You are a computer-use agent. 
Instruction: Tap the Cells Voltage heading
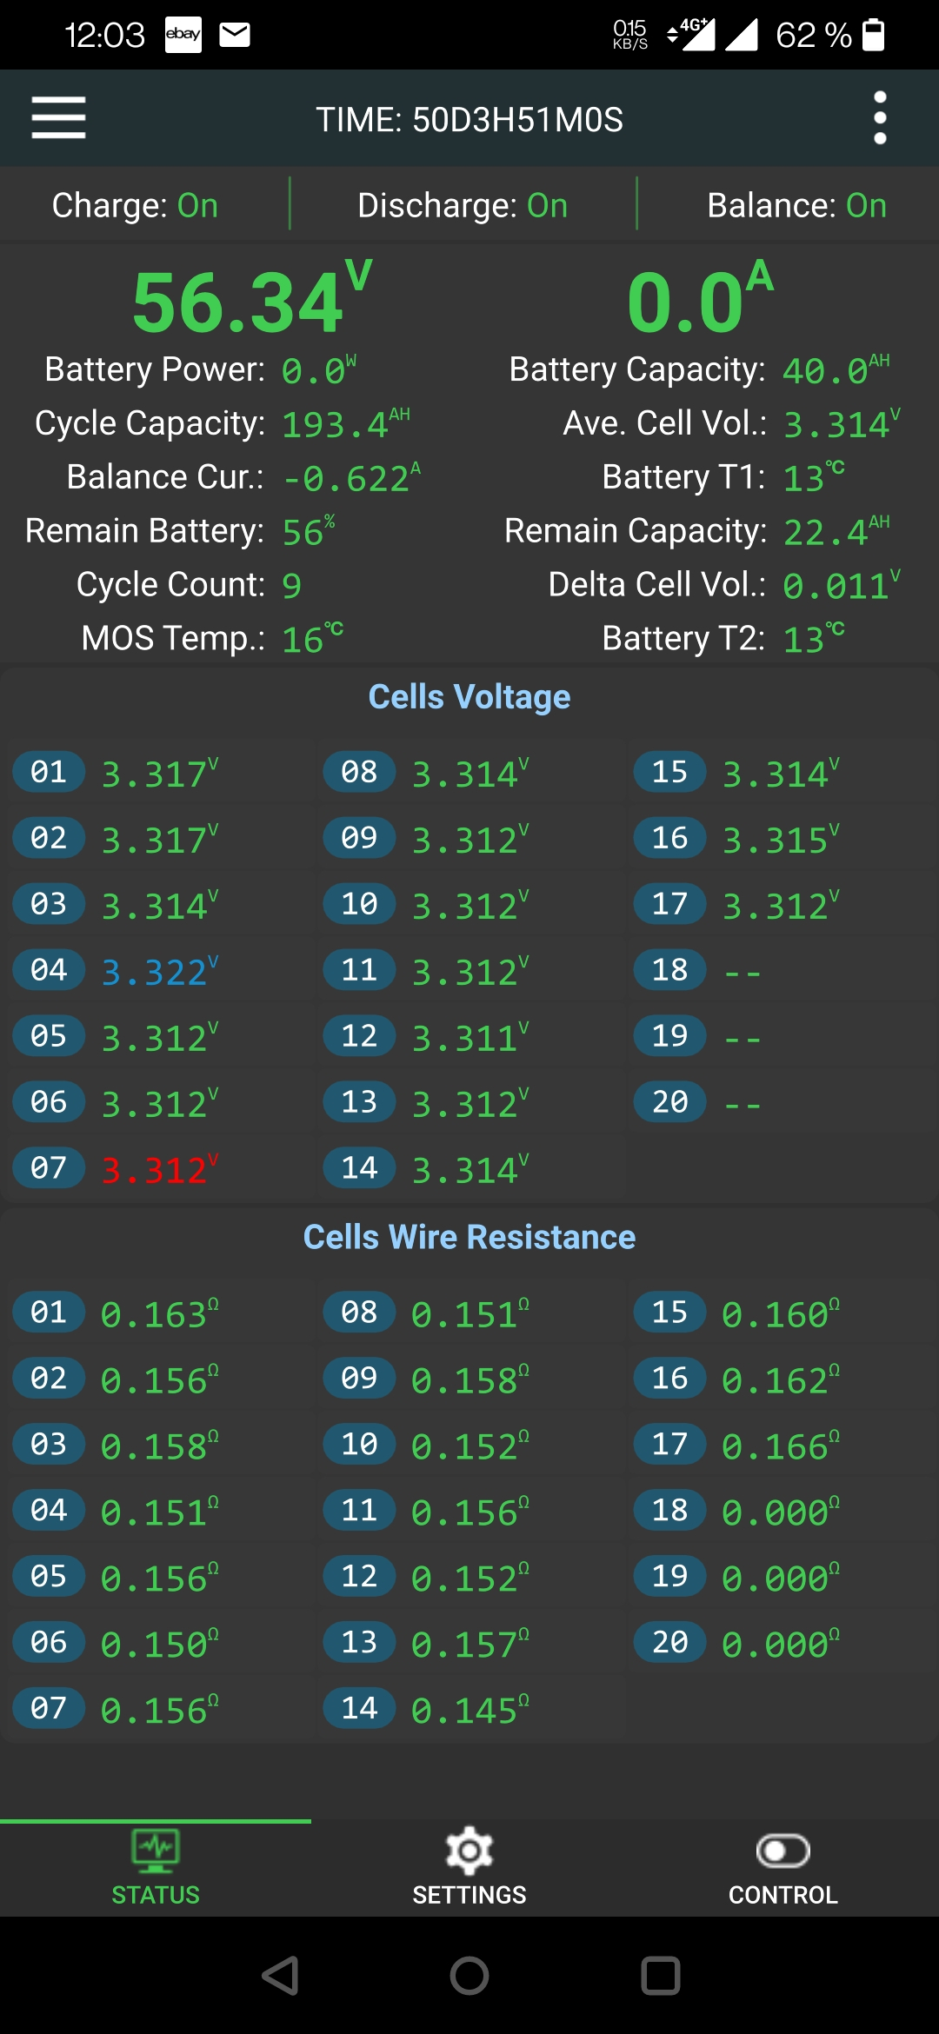click(469, 697)
